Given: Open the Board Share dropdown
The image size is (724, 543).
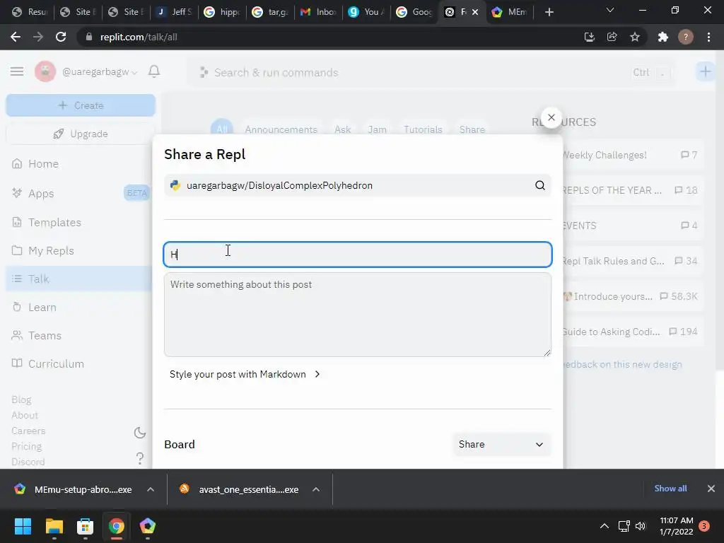Looking at the screenshot, I should click(x=501, y=444).
